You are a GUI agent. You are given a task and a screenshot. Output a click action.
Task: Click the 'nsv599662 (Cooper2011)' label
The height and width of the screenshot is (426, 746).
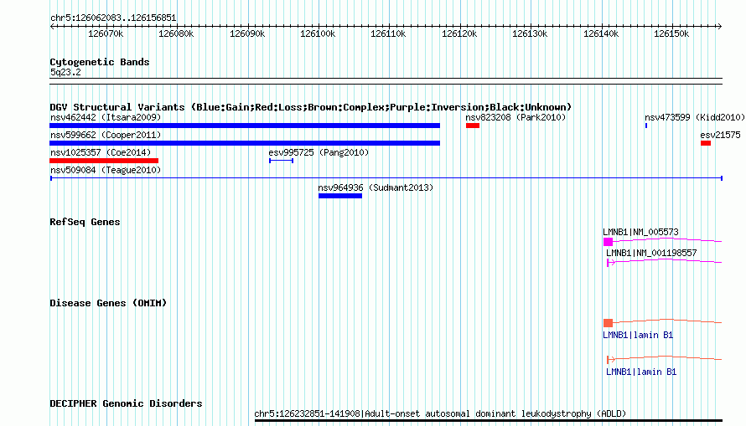(x=106, y=135)
